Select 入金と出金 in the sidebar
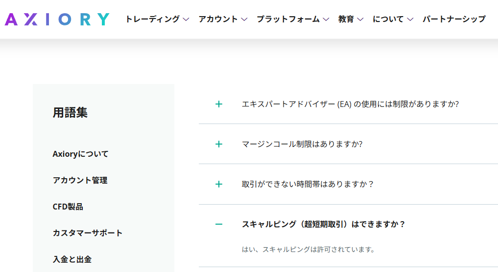498x272 pixels. click(x=72, y=259)
